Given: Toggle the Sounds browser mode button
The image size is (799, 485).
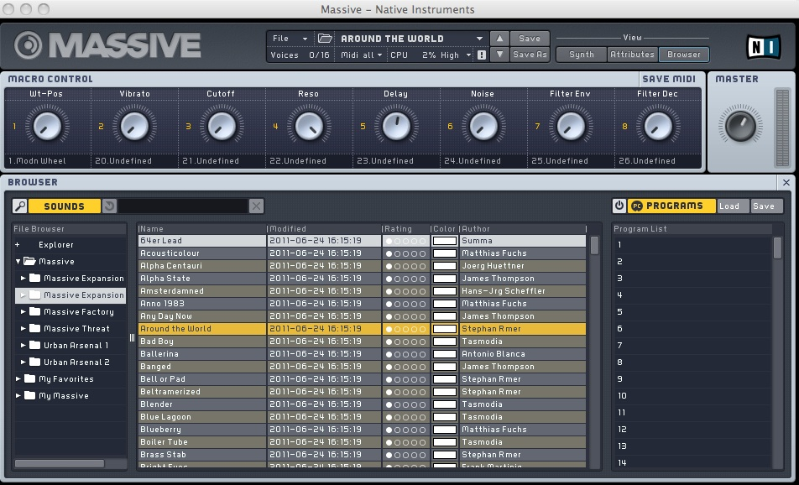Looking at the screenshot, I should [64, 206].
